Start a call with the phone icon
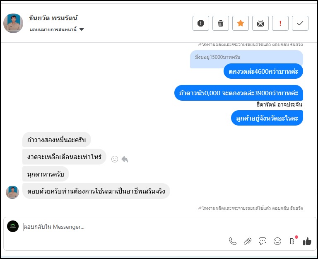 [x=233, y=241]
